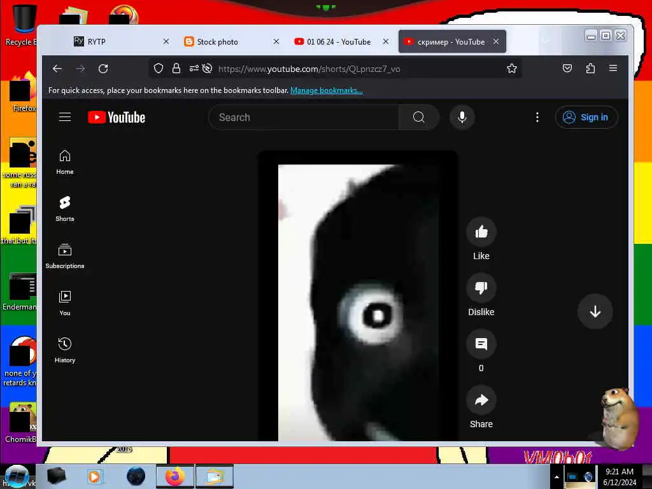The image size is (652, 489).
Task: Open the comments on this Short
Action: [481, 344]
